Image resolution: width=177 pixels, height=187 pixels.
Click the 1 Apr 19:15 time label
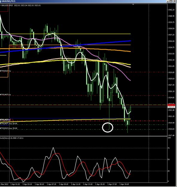124,184
